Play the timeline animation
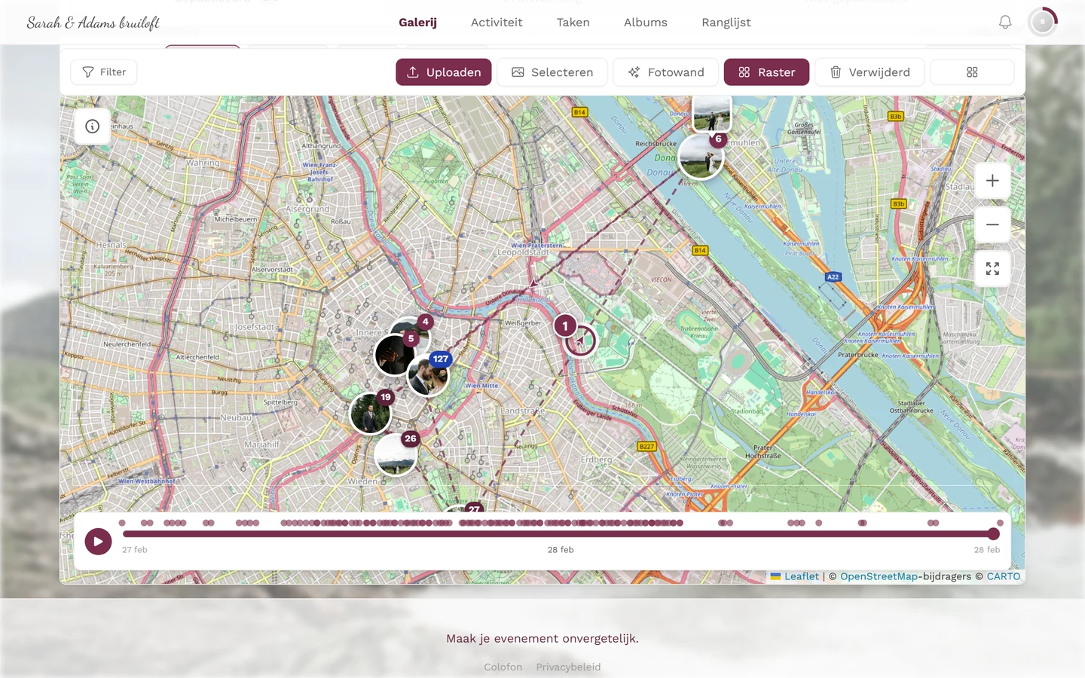 (x=98, y=541)
